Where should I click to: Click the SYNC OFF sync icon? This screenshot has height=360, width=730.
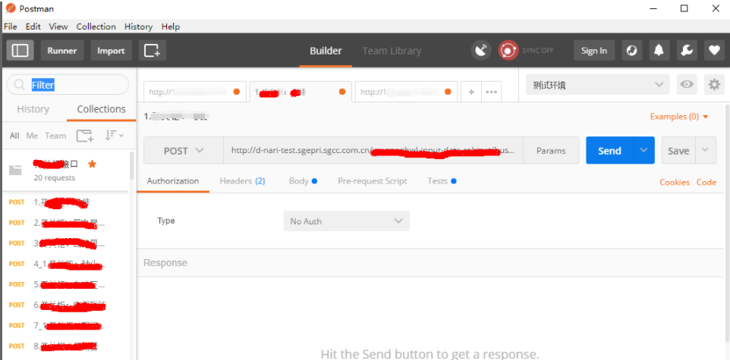point(508,50)
